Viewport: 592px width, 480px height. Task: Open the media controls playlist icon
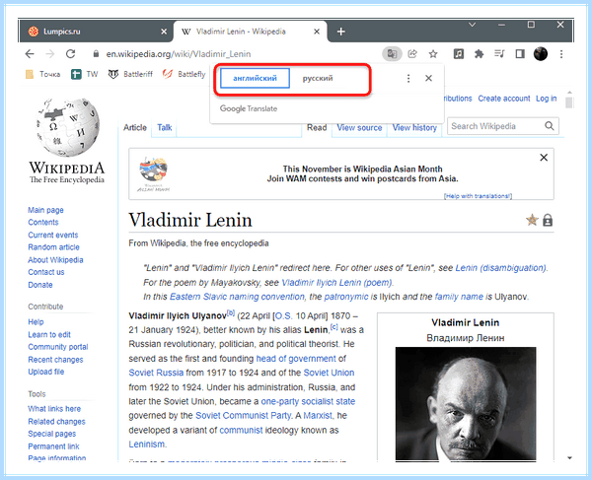[x=499, y=54]
